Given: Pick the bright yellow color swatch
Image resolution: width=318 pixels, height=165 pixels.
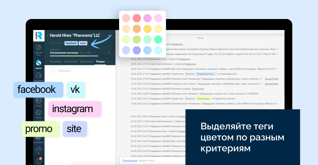Looking at the screenshot, I should [147, 29].
